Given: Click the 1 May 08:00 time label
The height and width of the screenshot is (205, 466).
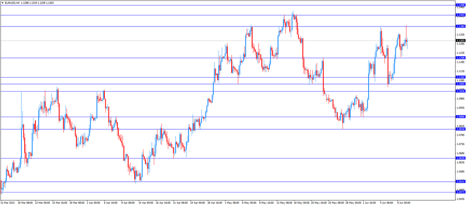Looking at the screenshot, I should pos(232,203).
